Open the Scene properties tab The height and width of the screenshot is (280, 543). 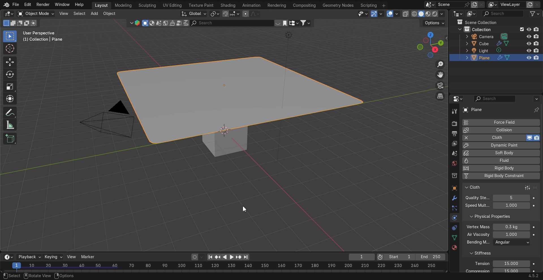(454, 153)
